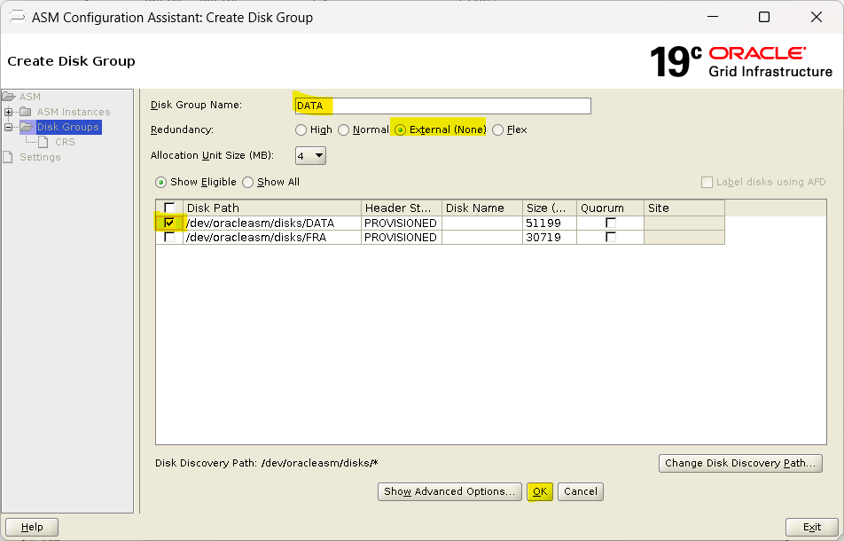Click the Exit button
The width and height of the screenshot is (844, 541).
click(812, 527)
